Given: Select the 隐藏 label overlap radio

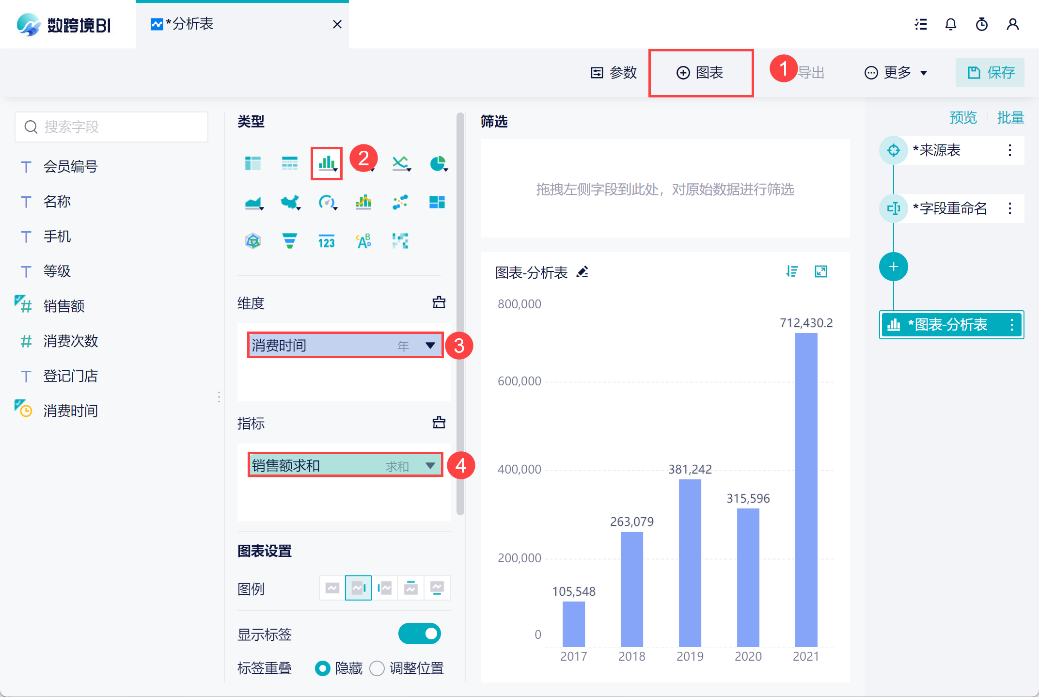Looking at the screenshot, I should pyautogui.click(x=323, y=668).
